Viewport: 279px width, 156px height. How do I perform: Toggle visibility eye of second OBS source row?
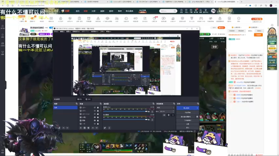click(95, 111)
